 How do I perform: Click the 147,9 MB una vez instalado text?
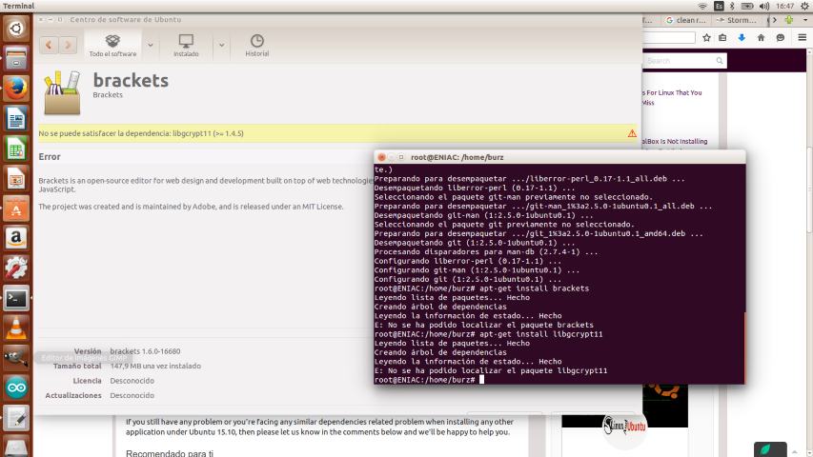155,366
